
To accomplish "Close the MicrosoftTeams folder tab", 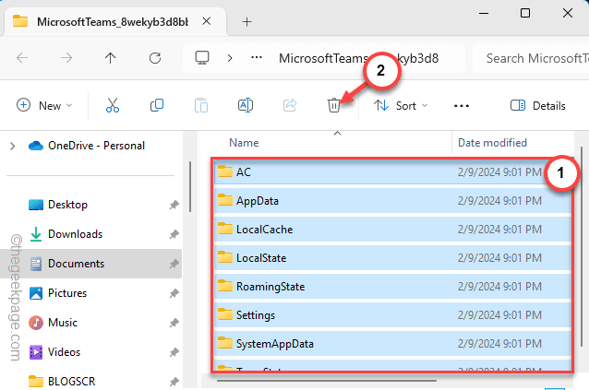I will tap(206, 21).
